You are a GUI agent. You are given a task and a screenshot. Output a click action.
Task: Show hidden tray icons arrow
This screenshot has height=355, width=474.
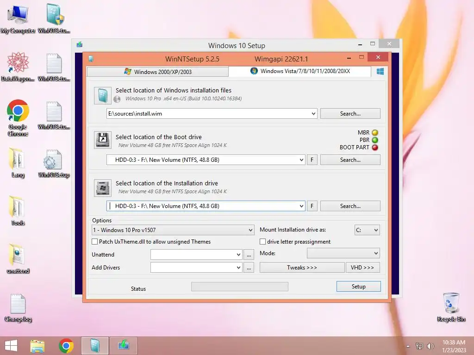pos(408,346)
